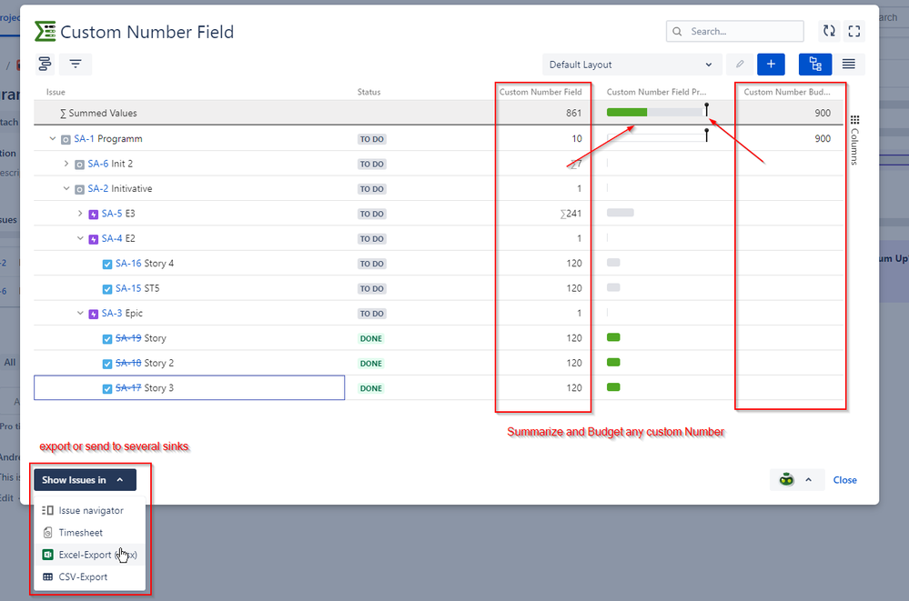
Task: Click the SA-15 ST5 checkbox icon
Action: click(x=107, y=289)
